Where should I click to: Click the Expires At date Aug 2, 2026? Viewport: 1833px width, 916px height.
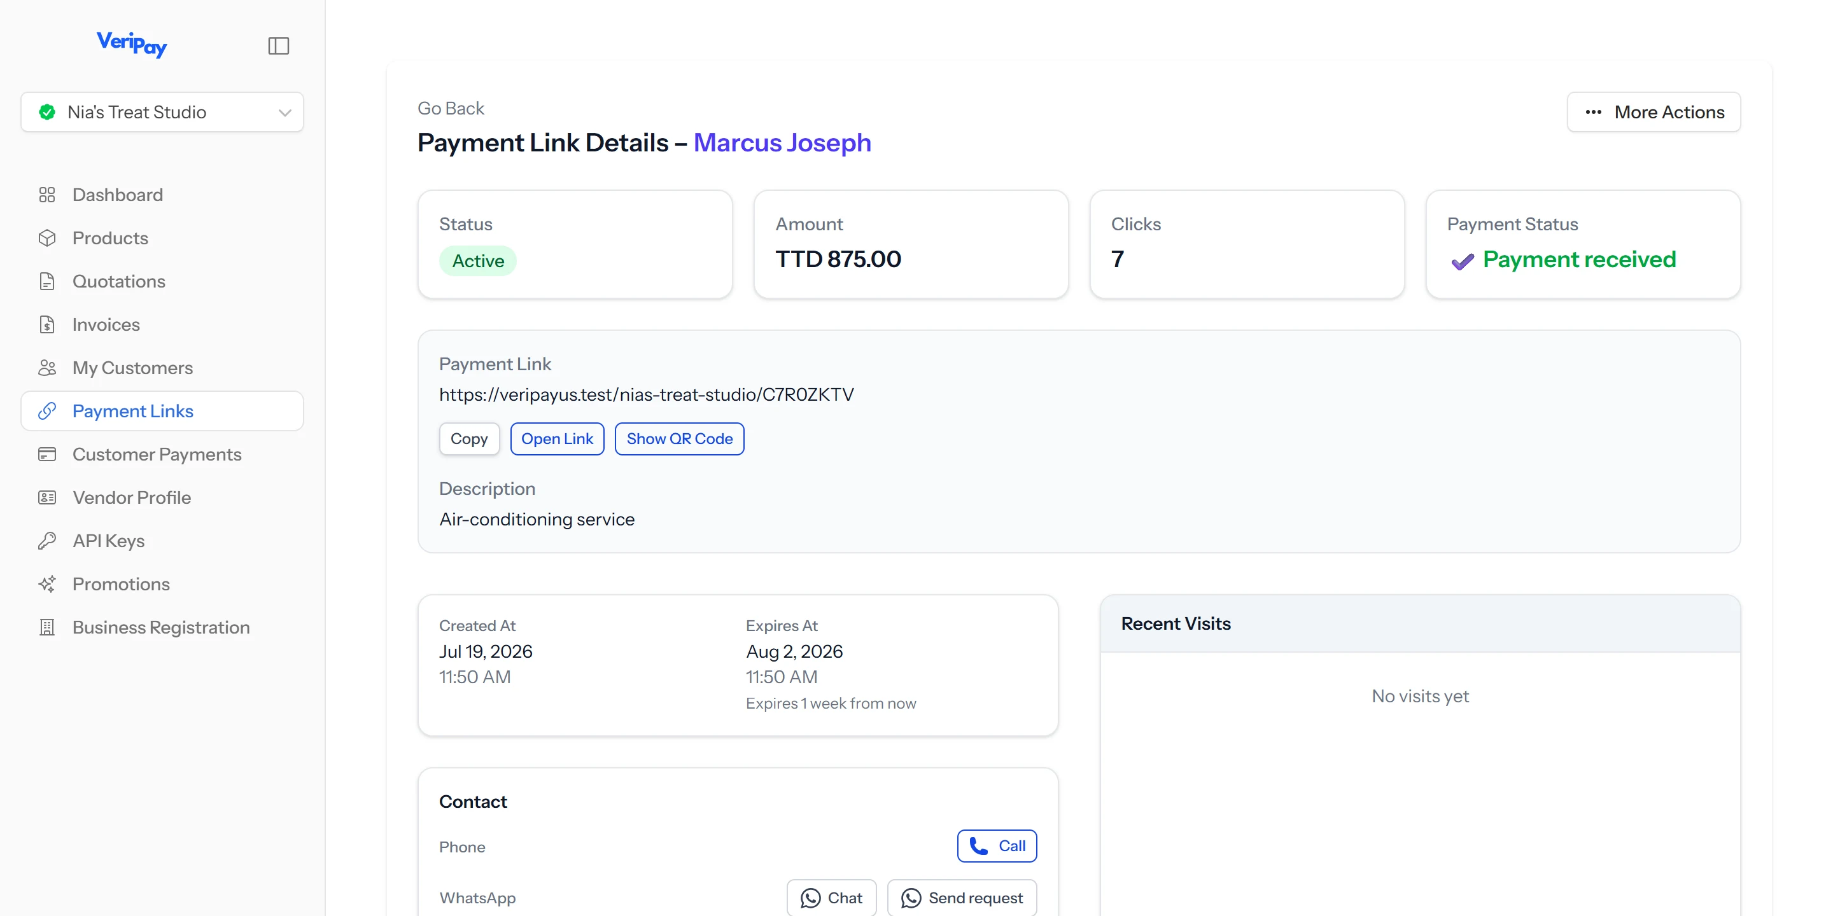794,651
